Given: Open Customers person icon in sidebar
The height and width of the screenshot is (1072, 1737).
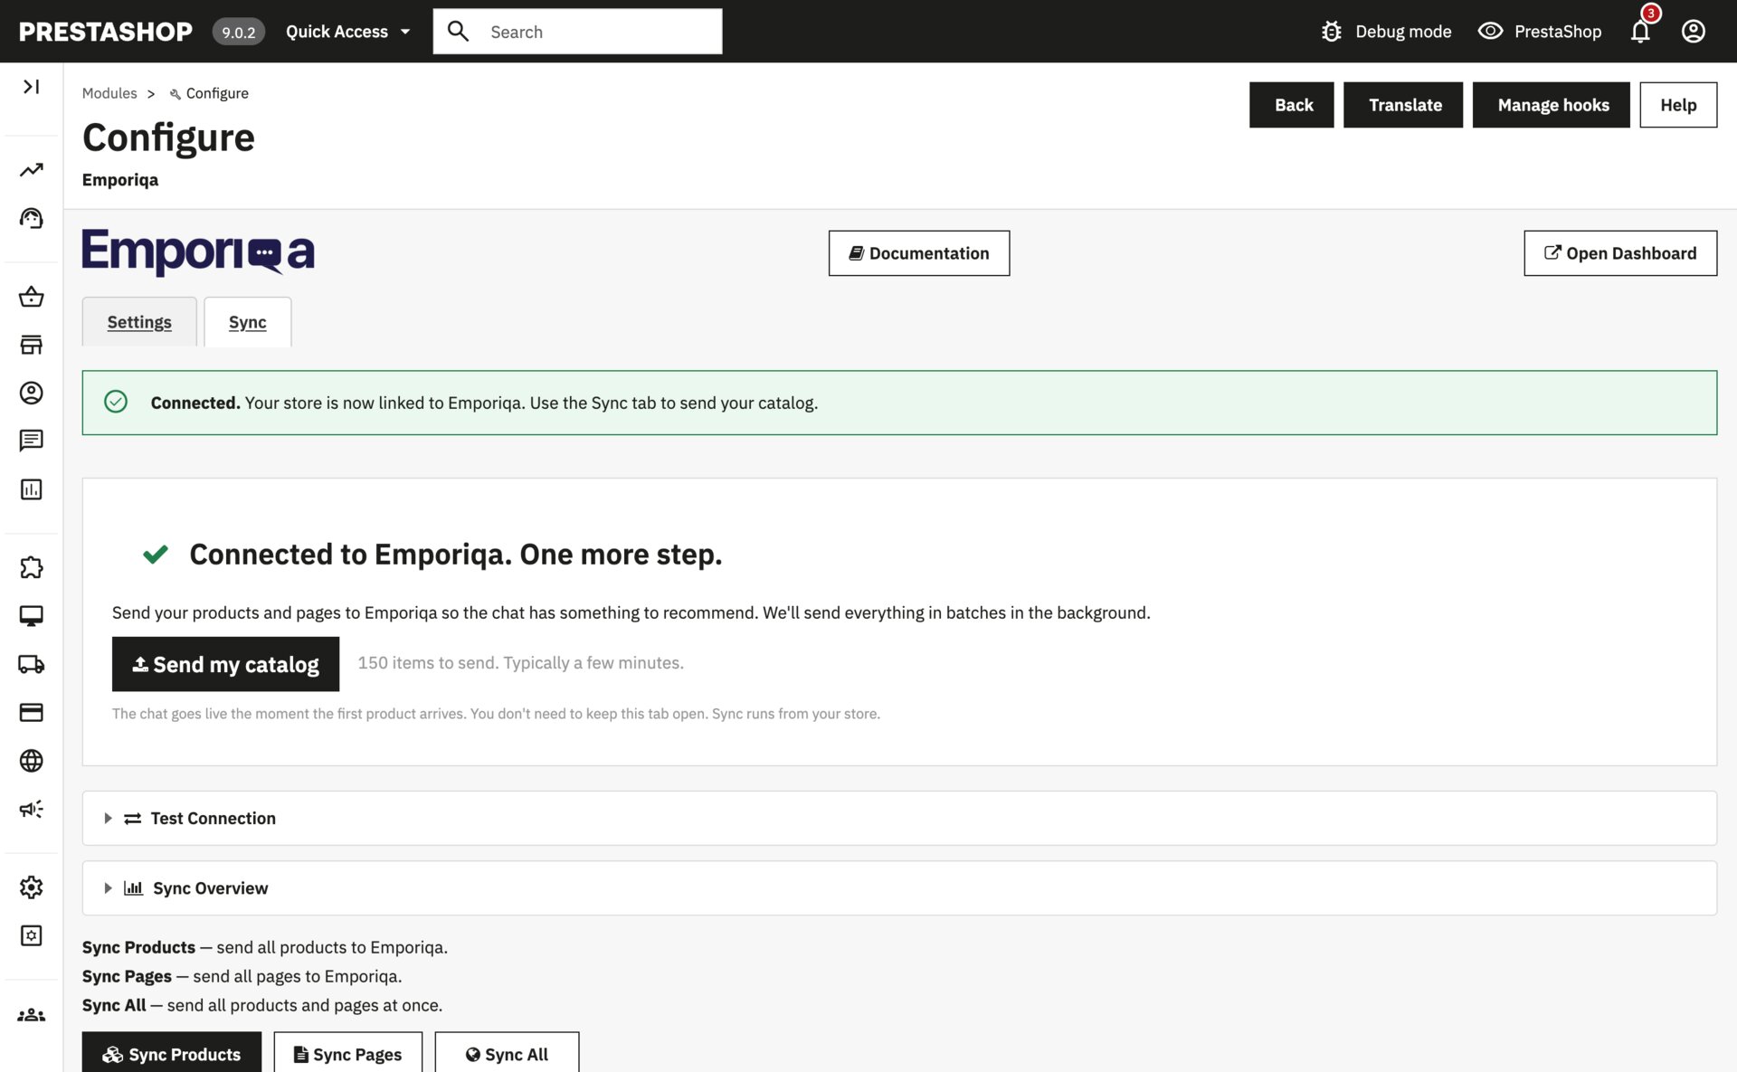Looking at the screenshot, I should pos(31,393).
